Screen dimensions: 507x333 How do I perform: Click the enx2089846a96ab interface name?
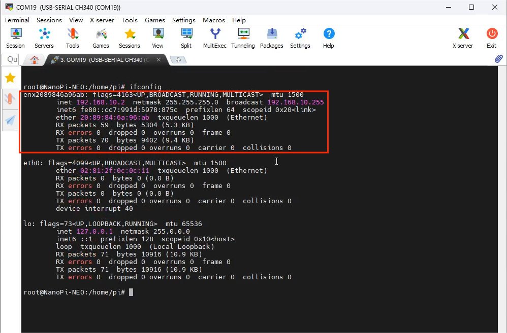pos(54,95)
